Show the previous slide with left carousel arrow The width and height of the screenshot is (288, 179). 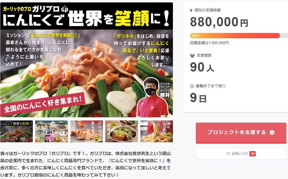click(6, 60)
